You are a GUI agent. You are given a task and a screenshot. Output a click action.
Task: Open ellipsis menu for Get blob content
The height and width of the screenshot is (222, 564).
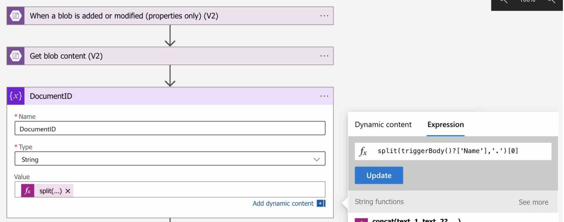pyautogui.click(x=324, y=56)
